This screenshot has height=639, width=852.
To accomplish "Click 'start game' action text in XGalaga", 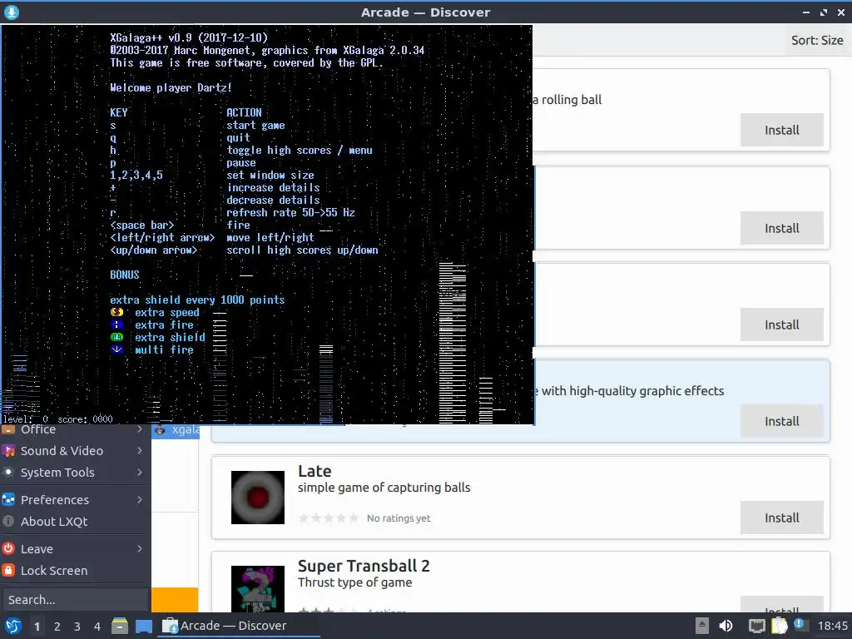I will (x=255, y=125).
